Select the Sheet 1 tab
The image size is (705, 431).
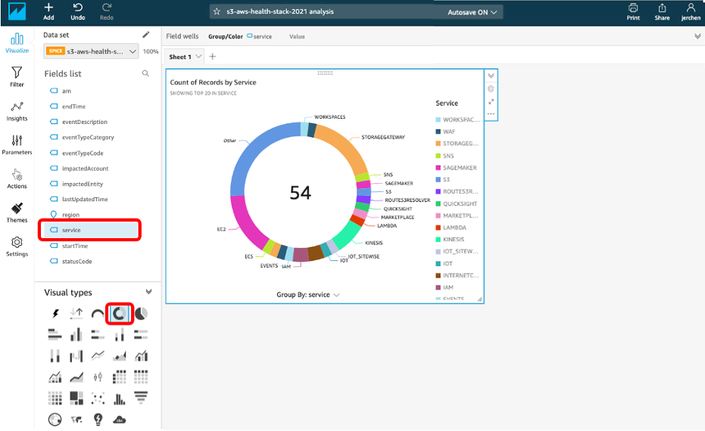click(180, 57)
